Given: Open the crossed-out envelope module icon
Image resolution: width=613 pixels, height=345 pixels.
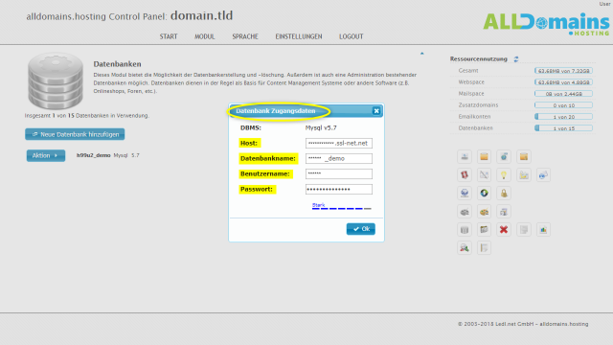Looking at the screenshot, I should click(x=484, y=174).
